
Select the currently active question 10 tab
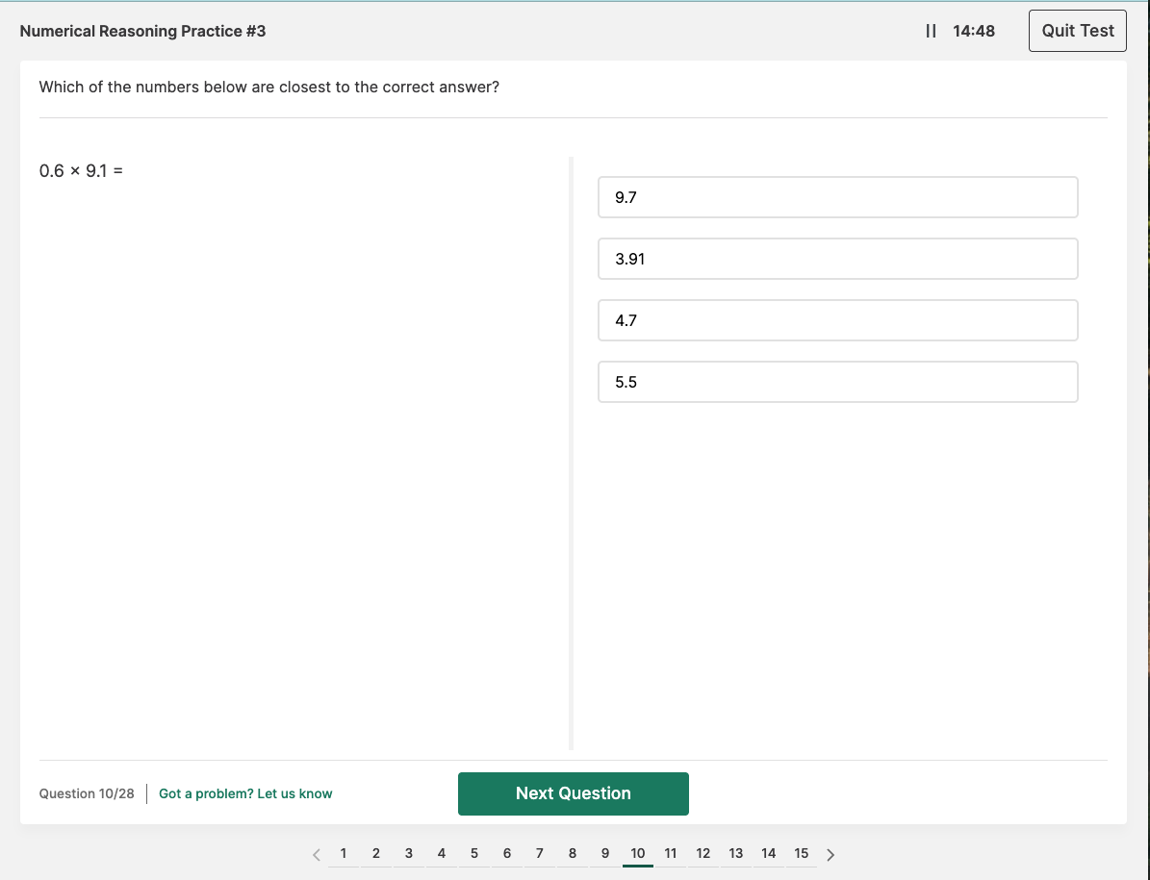click(637, 853)
